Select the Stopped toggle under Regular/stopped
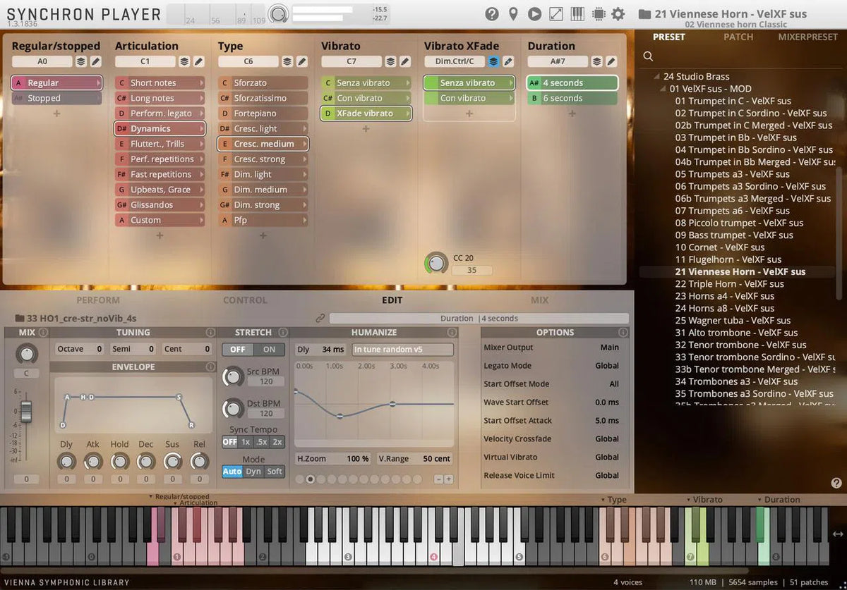Image resolution: width=847 pixels, height=590 pixels. [56, 98]
